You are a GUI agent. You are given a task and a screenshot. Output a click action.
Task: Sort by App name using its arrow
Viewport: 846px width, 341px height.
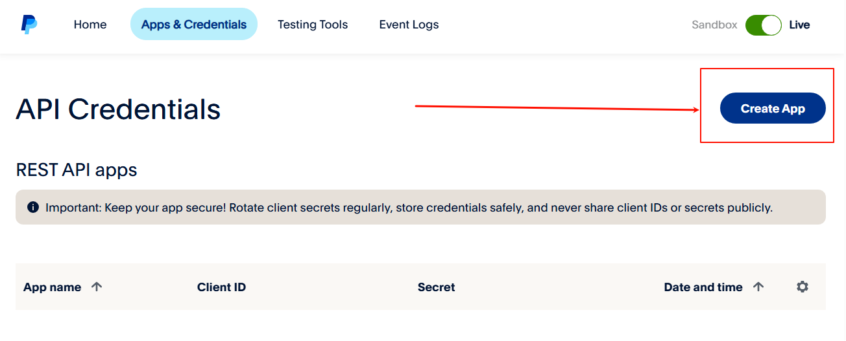tap(97, 287)
